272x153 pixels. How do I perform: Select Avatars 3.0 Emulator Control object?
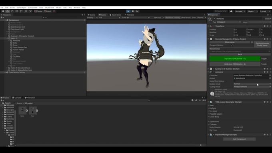(x=22, y=36)
